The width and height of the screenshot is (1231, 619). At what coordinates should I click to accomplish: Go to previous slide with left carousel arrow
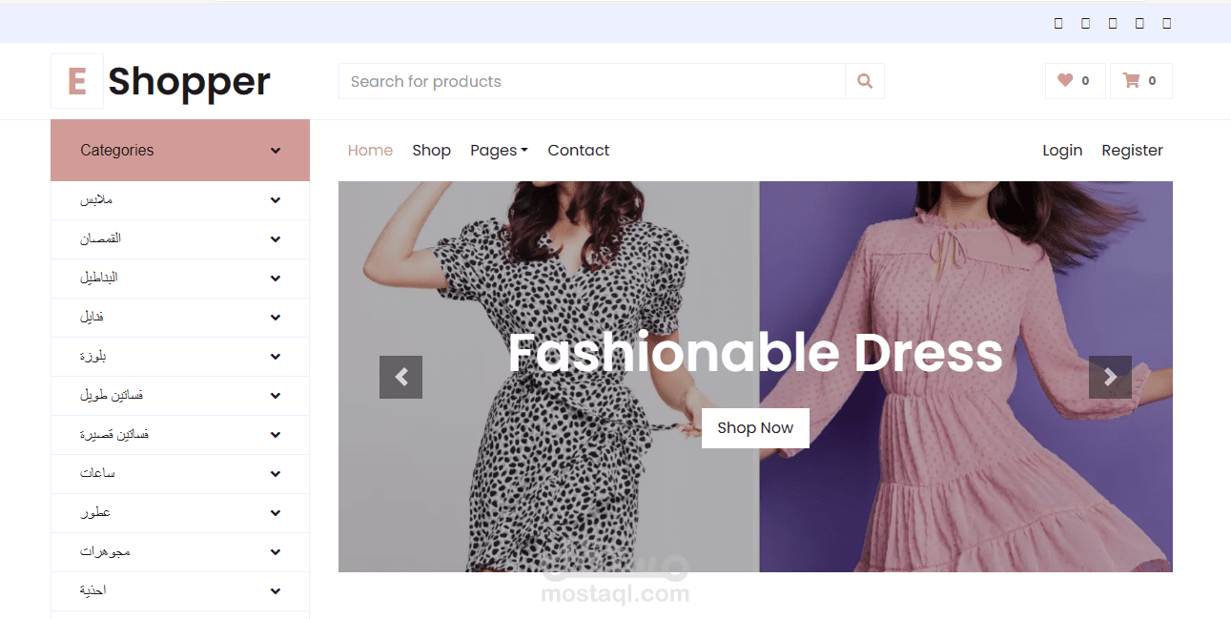click(400, 377)
